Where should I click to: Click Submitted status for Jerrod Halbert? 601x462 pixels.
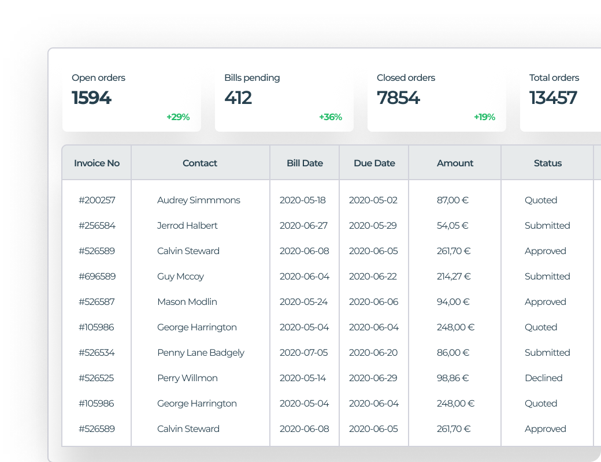coord(547,225)
